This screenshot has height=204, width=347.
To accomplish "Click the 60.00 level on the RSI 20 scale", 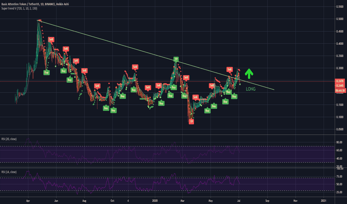I will [339, 150].
